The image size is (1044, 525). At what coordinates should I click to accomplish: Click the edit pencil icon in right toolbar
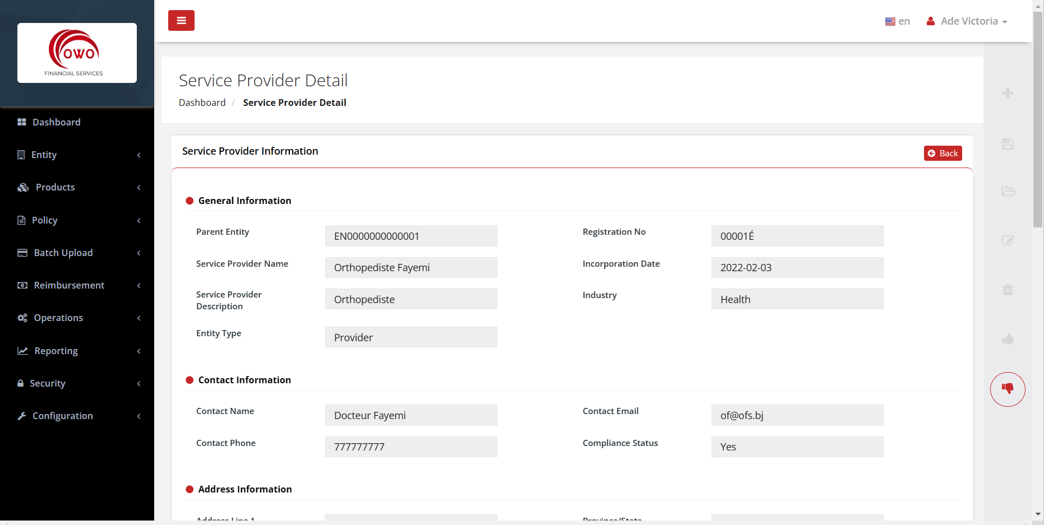1008,240
